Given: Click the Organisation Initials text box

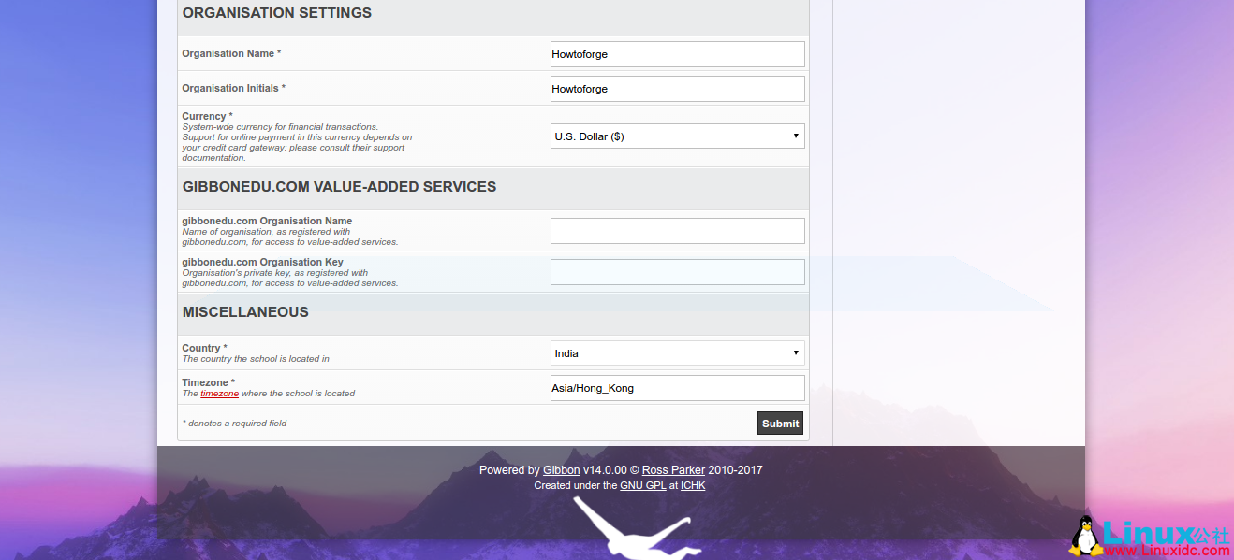Looking at the screenshot, I should (x=677, y=89).
